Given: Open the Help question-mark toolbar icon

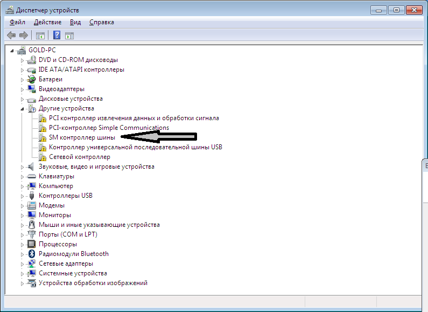Looking at the screenshot, I should (x=57, y=35).
